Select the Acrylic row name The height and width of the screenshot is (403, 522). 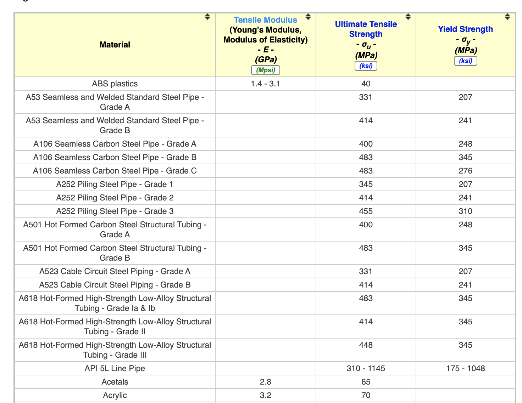(115, 395)
